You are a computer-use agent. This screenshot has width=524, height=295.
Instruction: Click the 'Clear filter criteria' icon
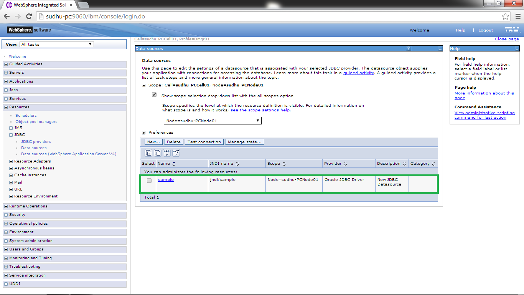[176, 152]
